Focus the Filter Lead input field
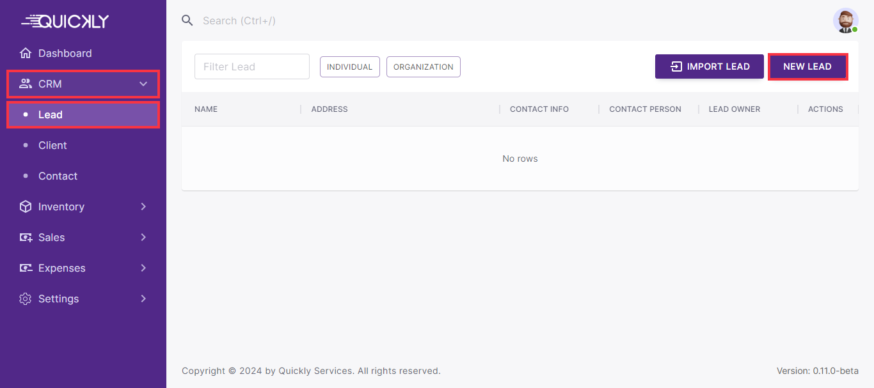 tap(251, 66)
